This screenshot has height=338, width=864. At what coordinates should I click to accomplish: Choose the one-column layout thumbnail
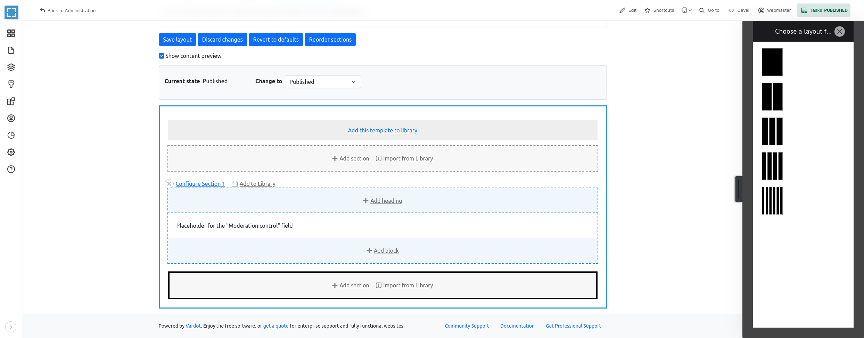pyautogui.click(x=772, y=62)
